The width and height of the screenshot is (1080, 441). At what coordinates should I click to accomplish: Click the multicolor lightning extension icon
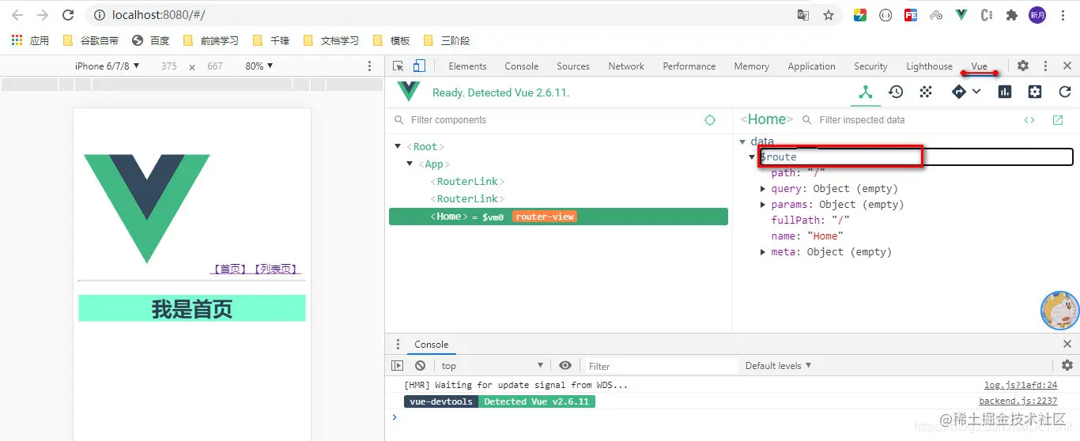860,15
